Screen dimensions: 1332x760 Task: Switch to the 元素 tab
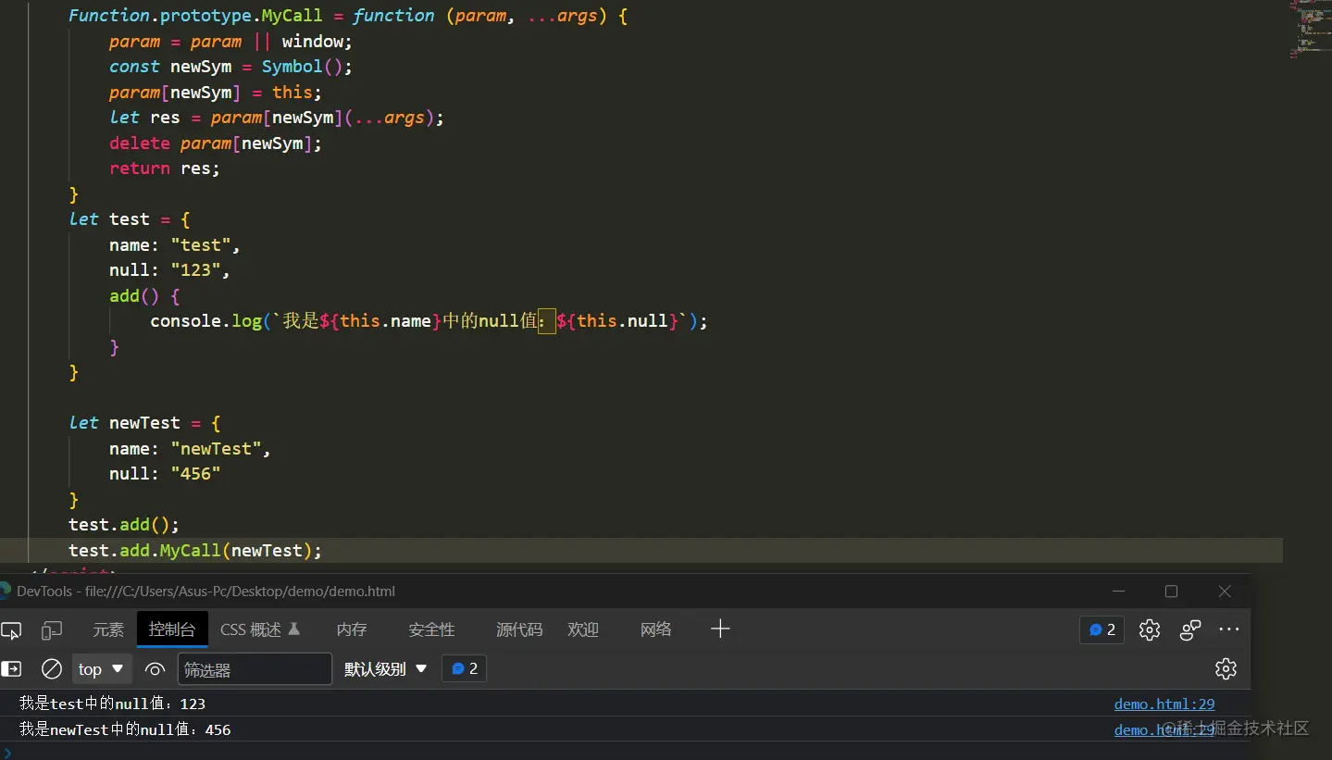click(x=107, y=629)
